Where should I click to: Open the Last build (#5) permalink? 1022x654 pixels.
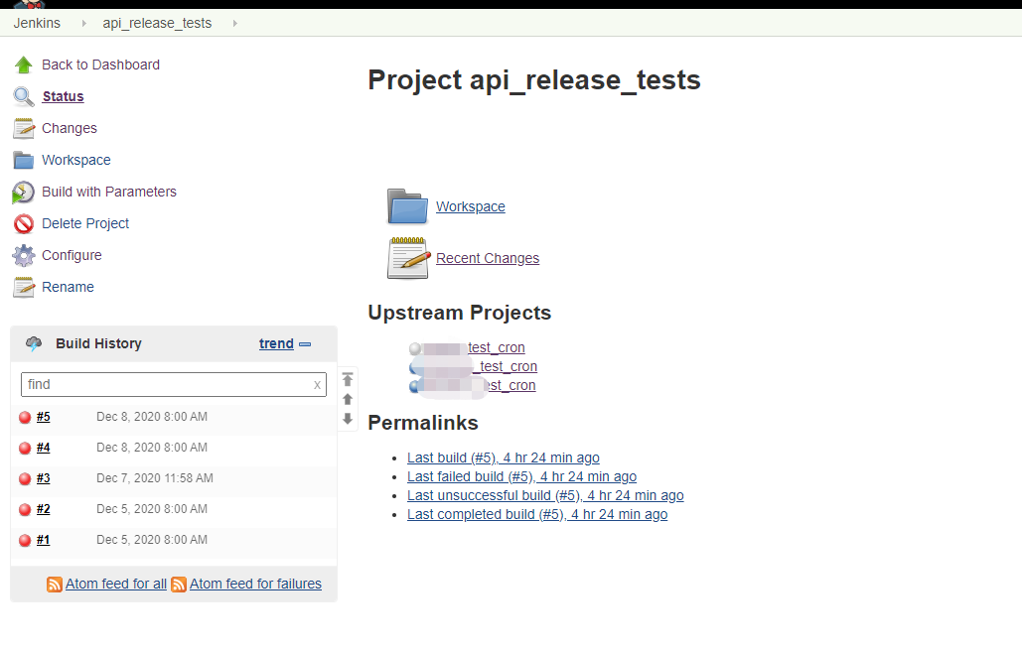click(x=504, y=458)
